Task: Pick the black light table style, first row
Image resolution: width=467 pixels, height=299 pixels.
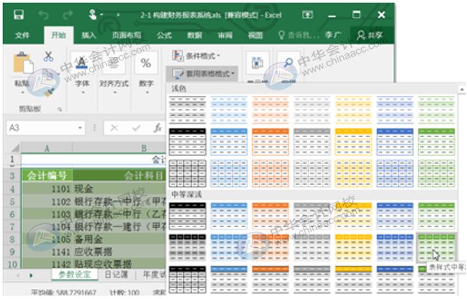Action: (187, 110)
